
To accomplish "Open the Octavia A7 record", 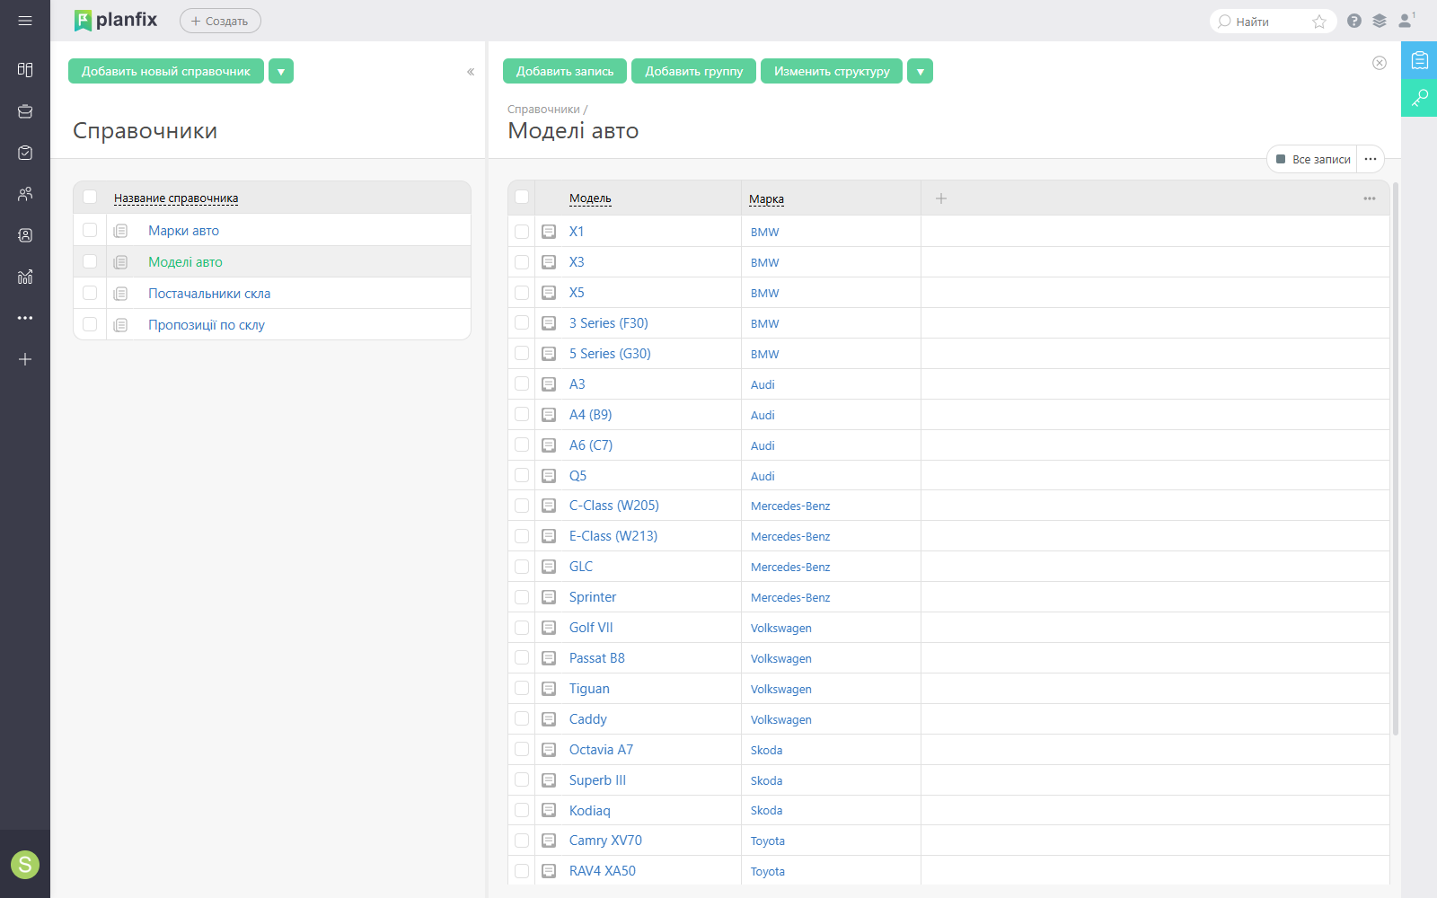I will pos(601,750).
